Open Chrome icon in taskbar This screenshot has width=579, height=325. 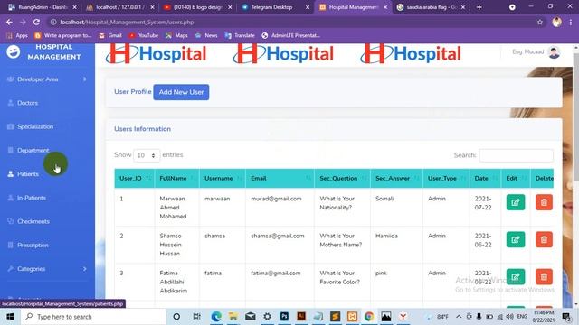click(369, 317)
